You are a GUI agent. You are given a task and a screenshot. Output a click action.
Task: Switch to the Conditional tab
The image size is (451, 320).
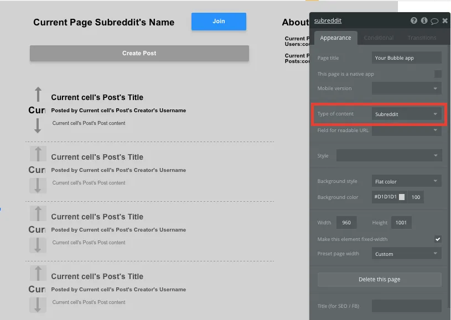[x=379, y=38]
